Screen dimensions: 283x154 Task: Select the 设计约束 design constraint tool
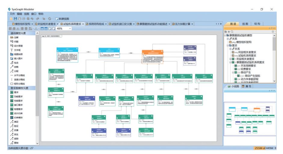pyautogui.click(x=17, y=113)
